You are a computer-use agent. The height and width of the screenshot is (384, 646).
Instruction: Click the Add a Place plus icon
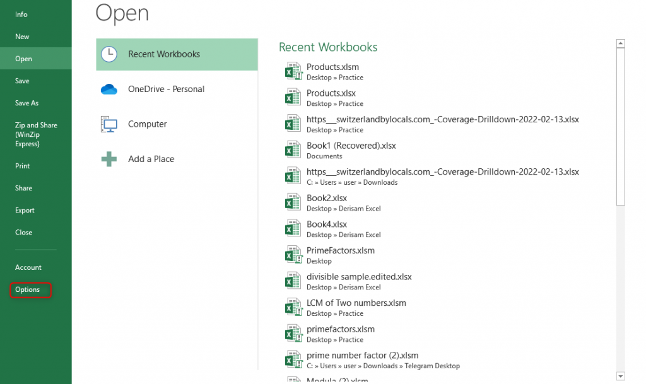point(109,159)
